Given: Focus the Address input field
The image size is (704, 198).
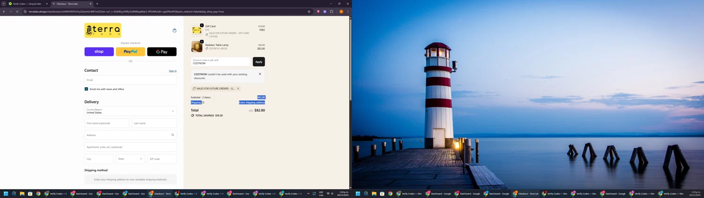Looking at the screenshot, I should pyautogui.click(x=130, y=135).
